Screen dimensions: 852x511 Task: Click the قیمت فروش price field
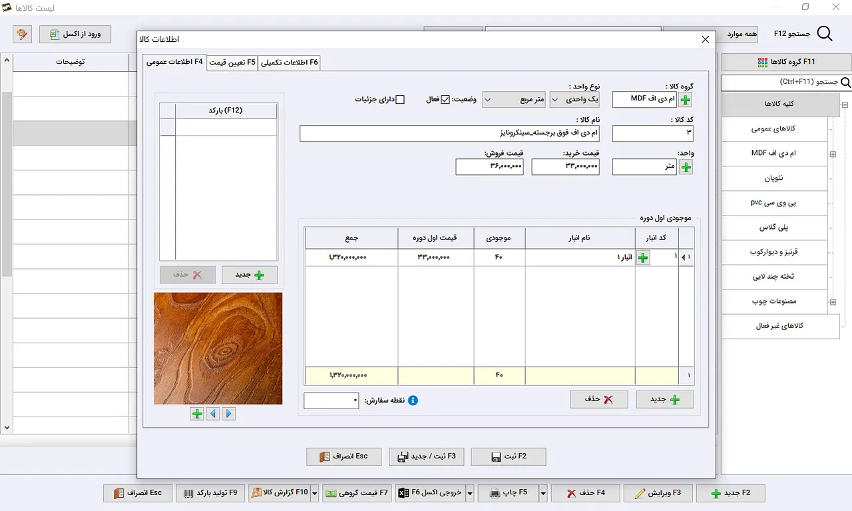(490, 167)
